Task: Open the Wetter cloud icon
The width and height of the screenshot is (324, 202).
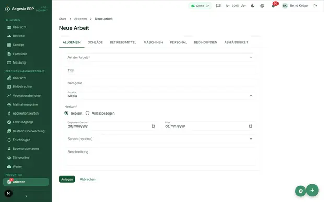Action: click(x=9, y=167)
